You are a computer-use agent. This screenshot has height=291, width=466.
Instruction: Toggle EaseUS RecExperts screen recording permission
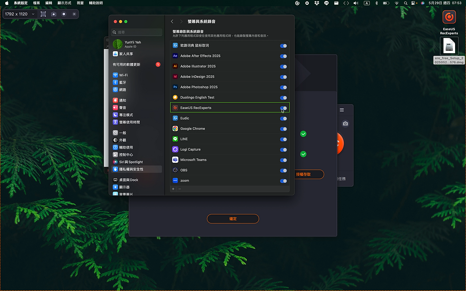283,108
